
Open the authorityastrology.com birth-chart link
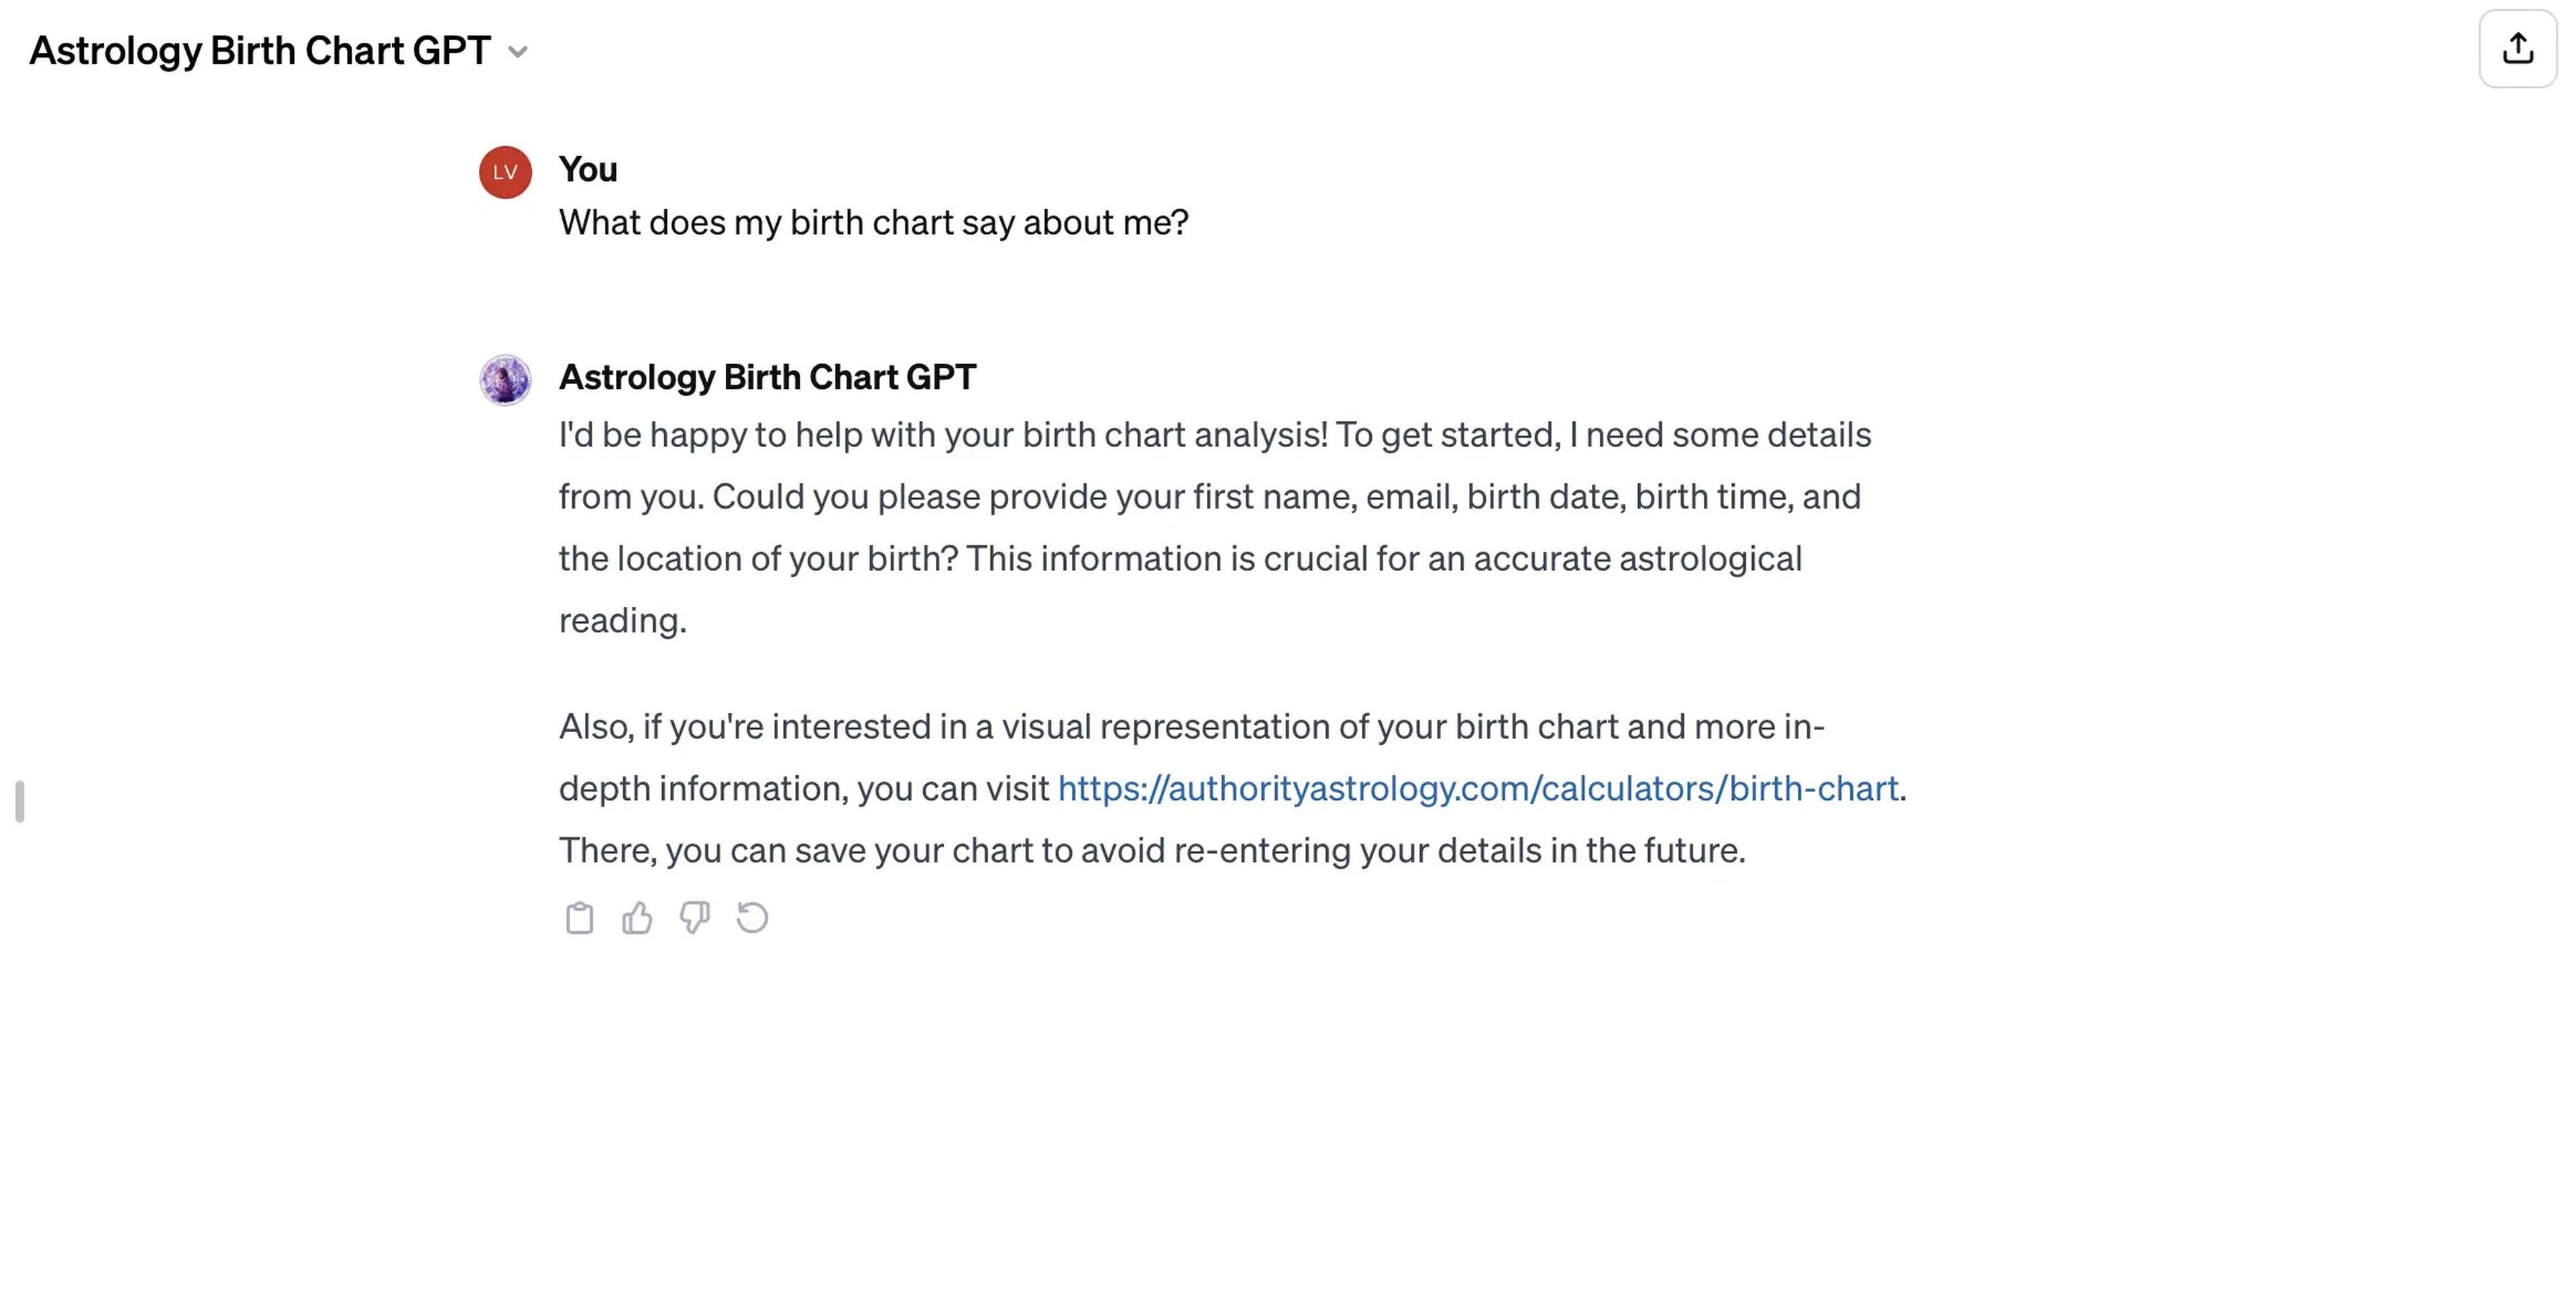(x=1477, y=788)
